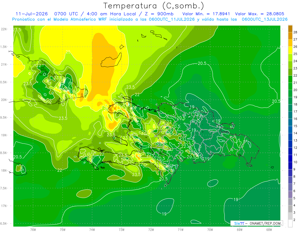
Task: Click the longitude axis label '76W'
Action: 33,229
